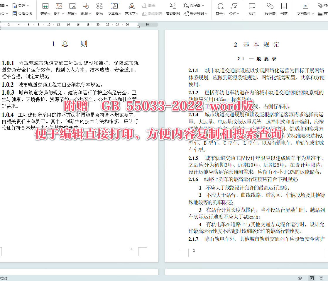This screenshot has height=281, width=328.
Task: Open the 截屏 screen capture tool
Action: pyautogui.click(x=72, y=8)
